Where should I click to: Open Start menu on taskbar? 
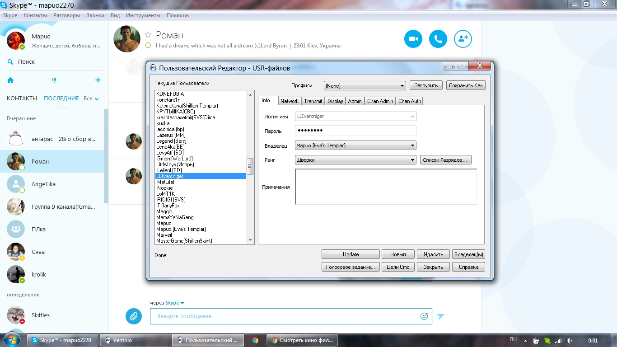pos(12,340)
